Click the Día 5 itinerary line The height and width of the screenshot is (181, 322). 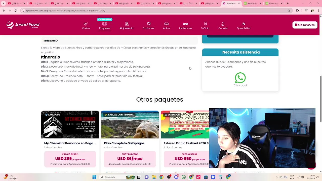(81, 81)
